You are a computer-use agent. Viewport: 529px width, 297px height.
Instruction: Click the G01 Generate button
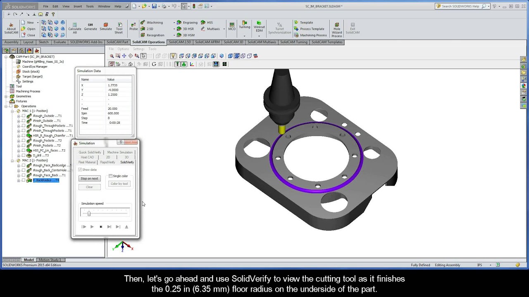(91, 27)
